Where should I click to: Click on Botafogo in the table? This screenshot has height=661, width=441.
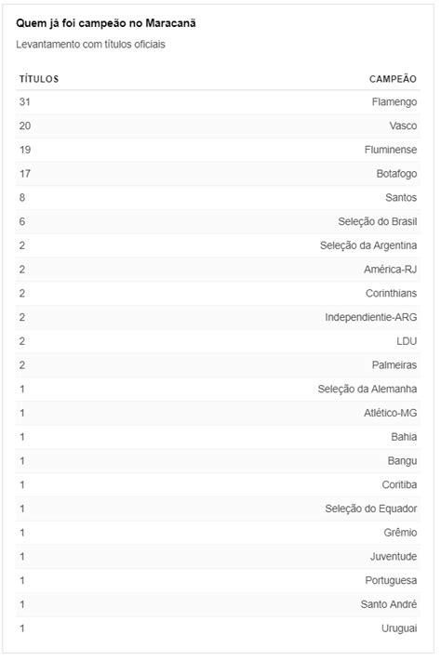pos(396,174)
